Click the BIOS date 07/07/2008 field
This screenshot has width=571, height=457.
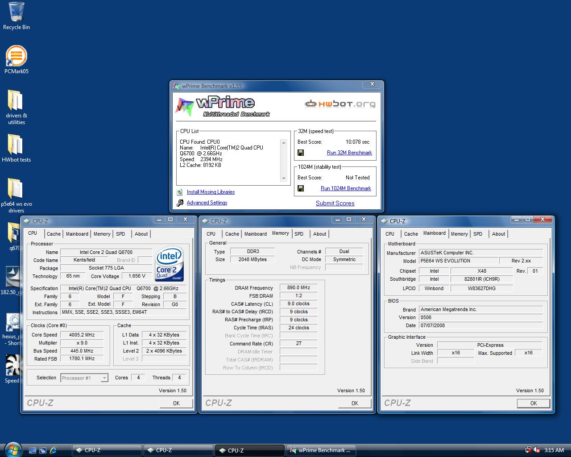[480, 325]
